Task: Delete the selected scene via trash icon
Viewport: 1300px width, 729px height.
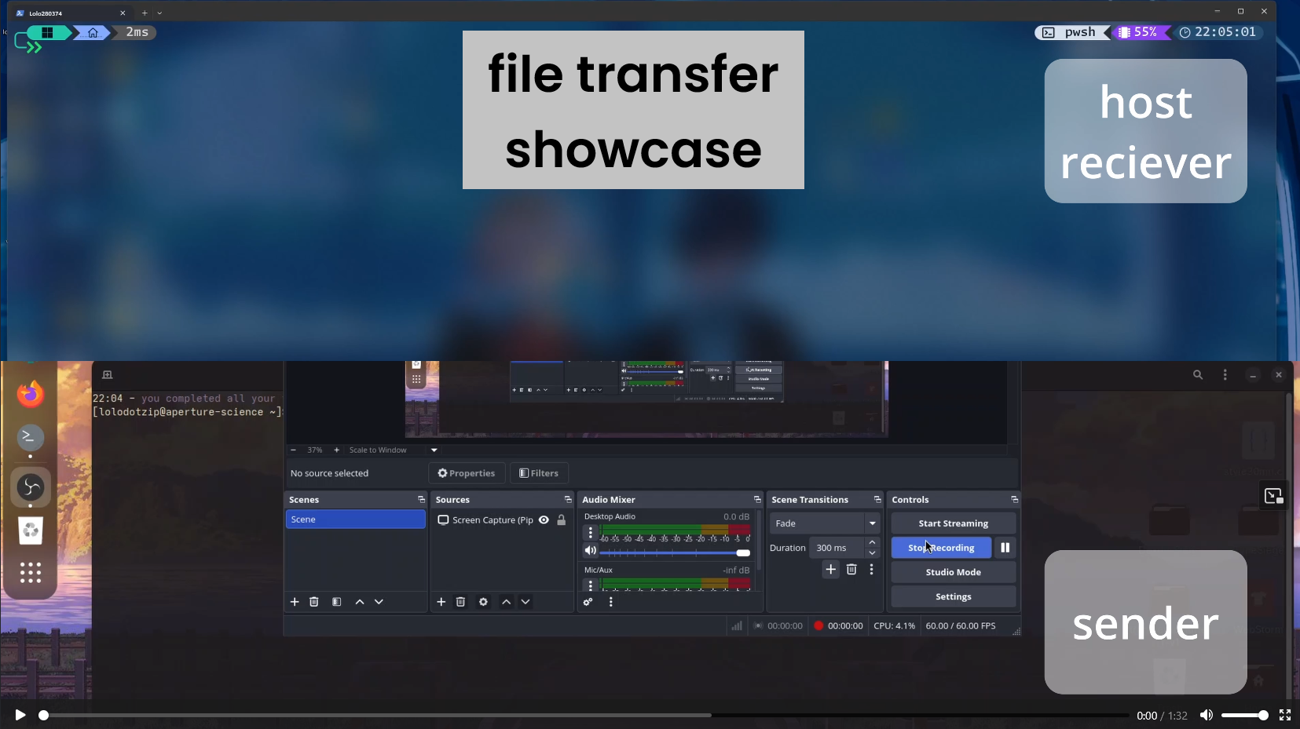Action: pyautogui.click(x=314, y=602)
